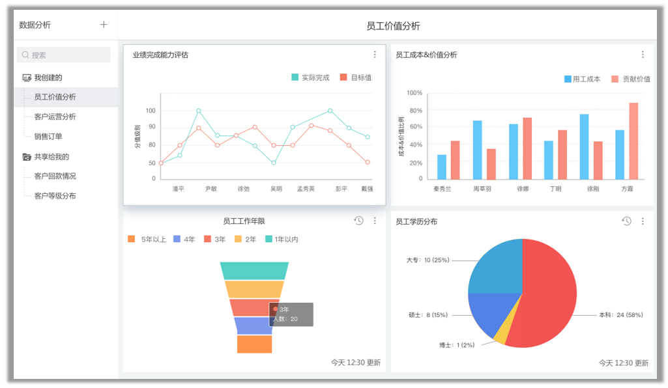Toggle the 目标值 legend series
Image resolution: width=668 pixels, height=388 pixels.
pos(356,77)
